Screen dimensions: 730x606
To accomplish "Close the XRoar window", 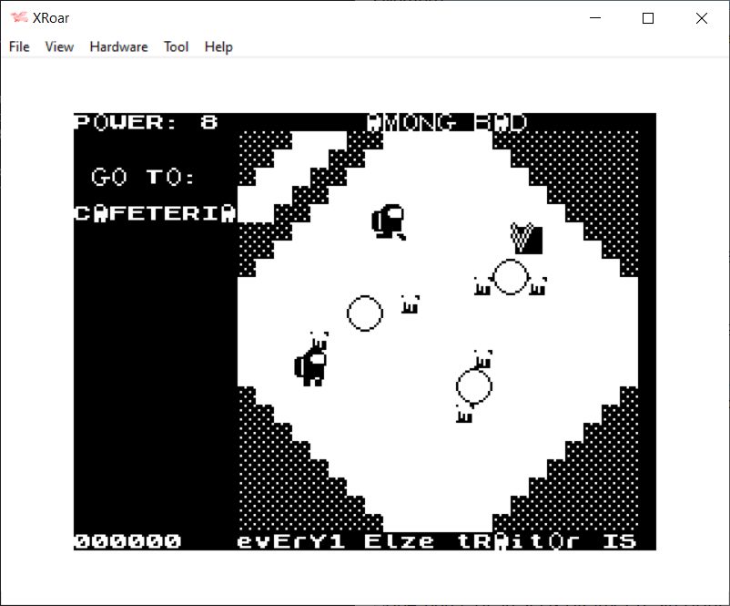I will point(701,18).
